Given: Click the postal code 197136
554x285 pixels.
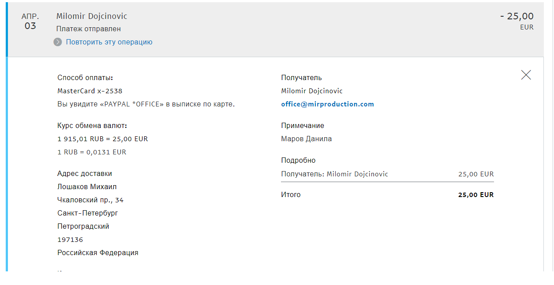Looking at the screenshot, I should click(70, 240).
